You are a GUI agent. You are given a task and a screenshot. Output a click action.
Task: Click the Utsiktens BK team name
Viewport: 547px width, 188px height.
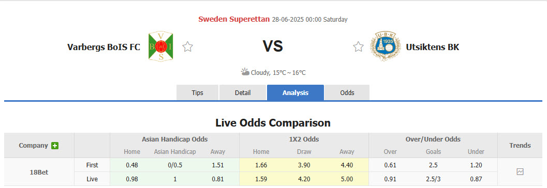[x=433, y=47]
